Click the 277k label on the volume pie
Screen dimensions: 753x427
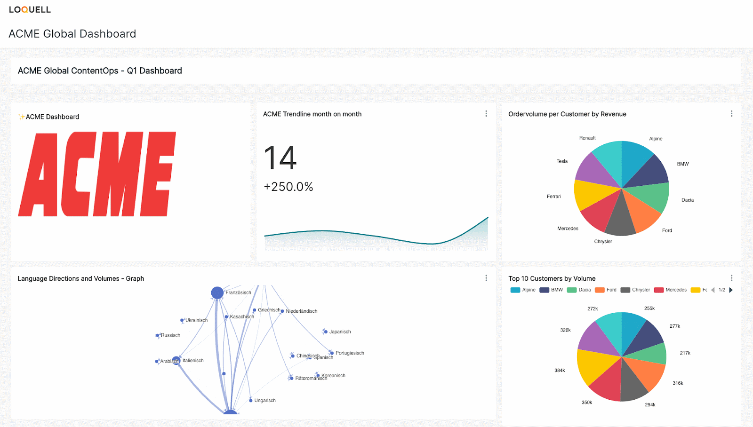(675, 326)
